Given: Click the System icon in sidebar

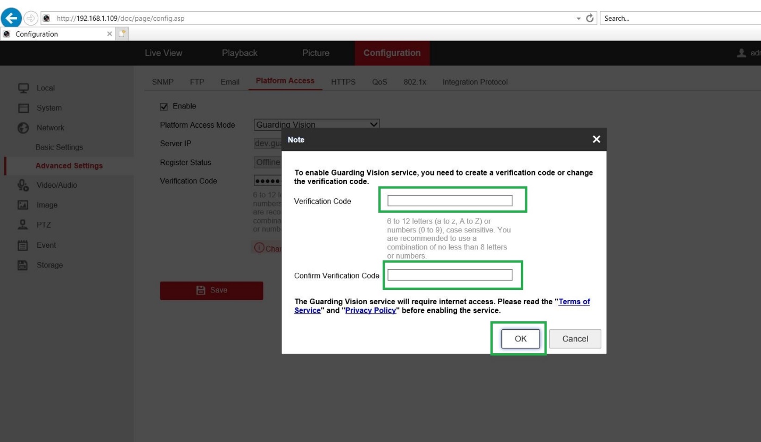Looking at the screenshot, I should coord(23,108).
